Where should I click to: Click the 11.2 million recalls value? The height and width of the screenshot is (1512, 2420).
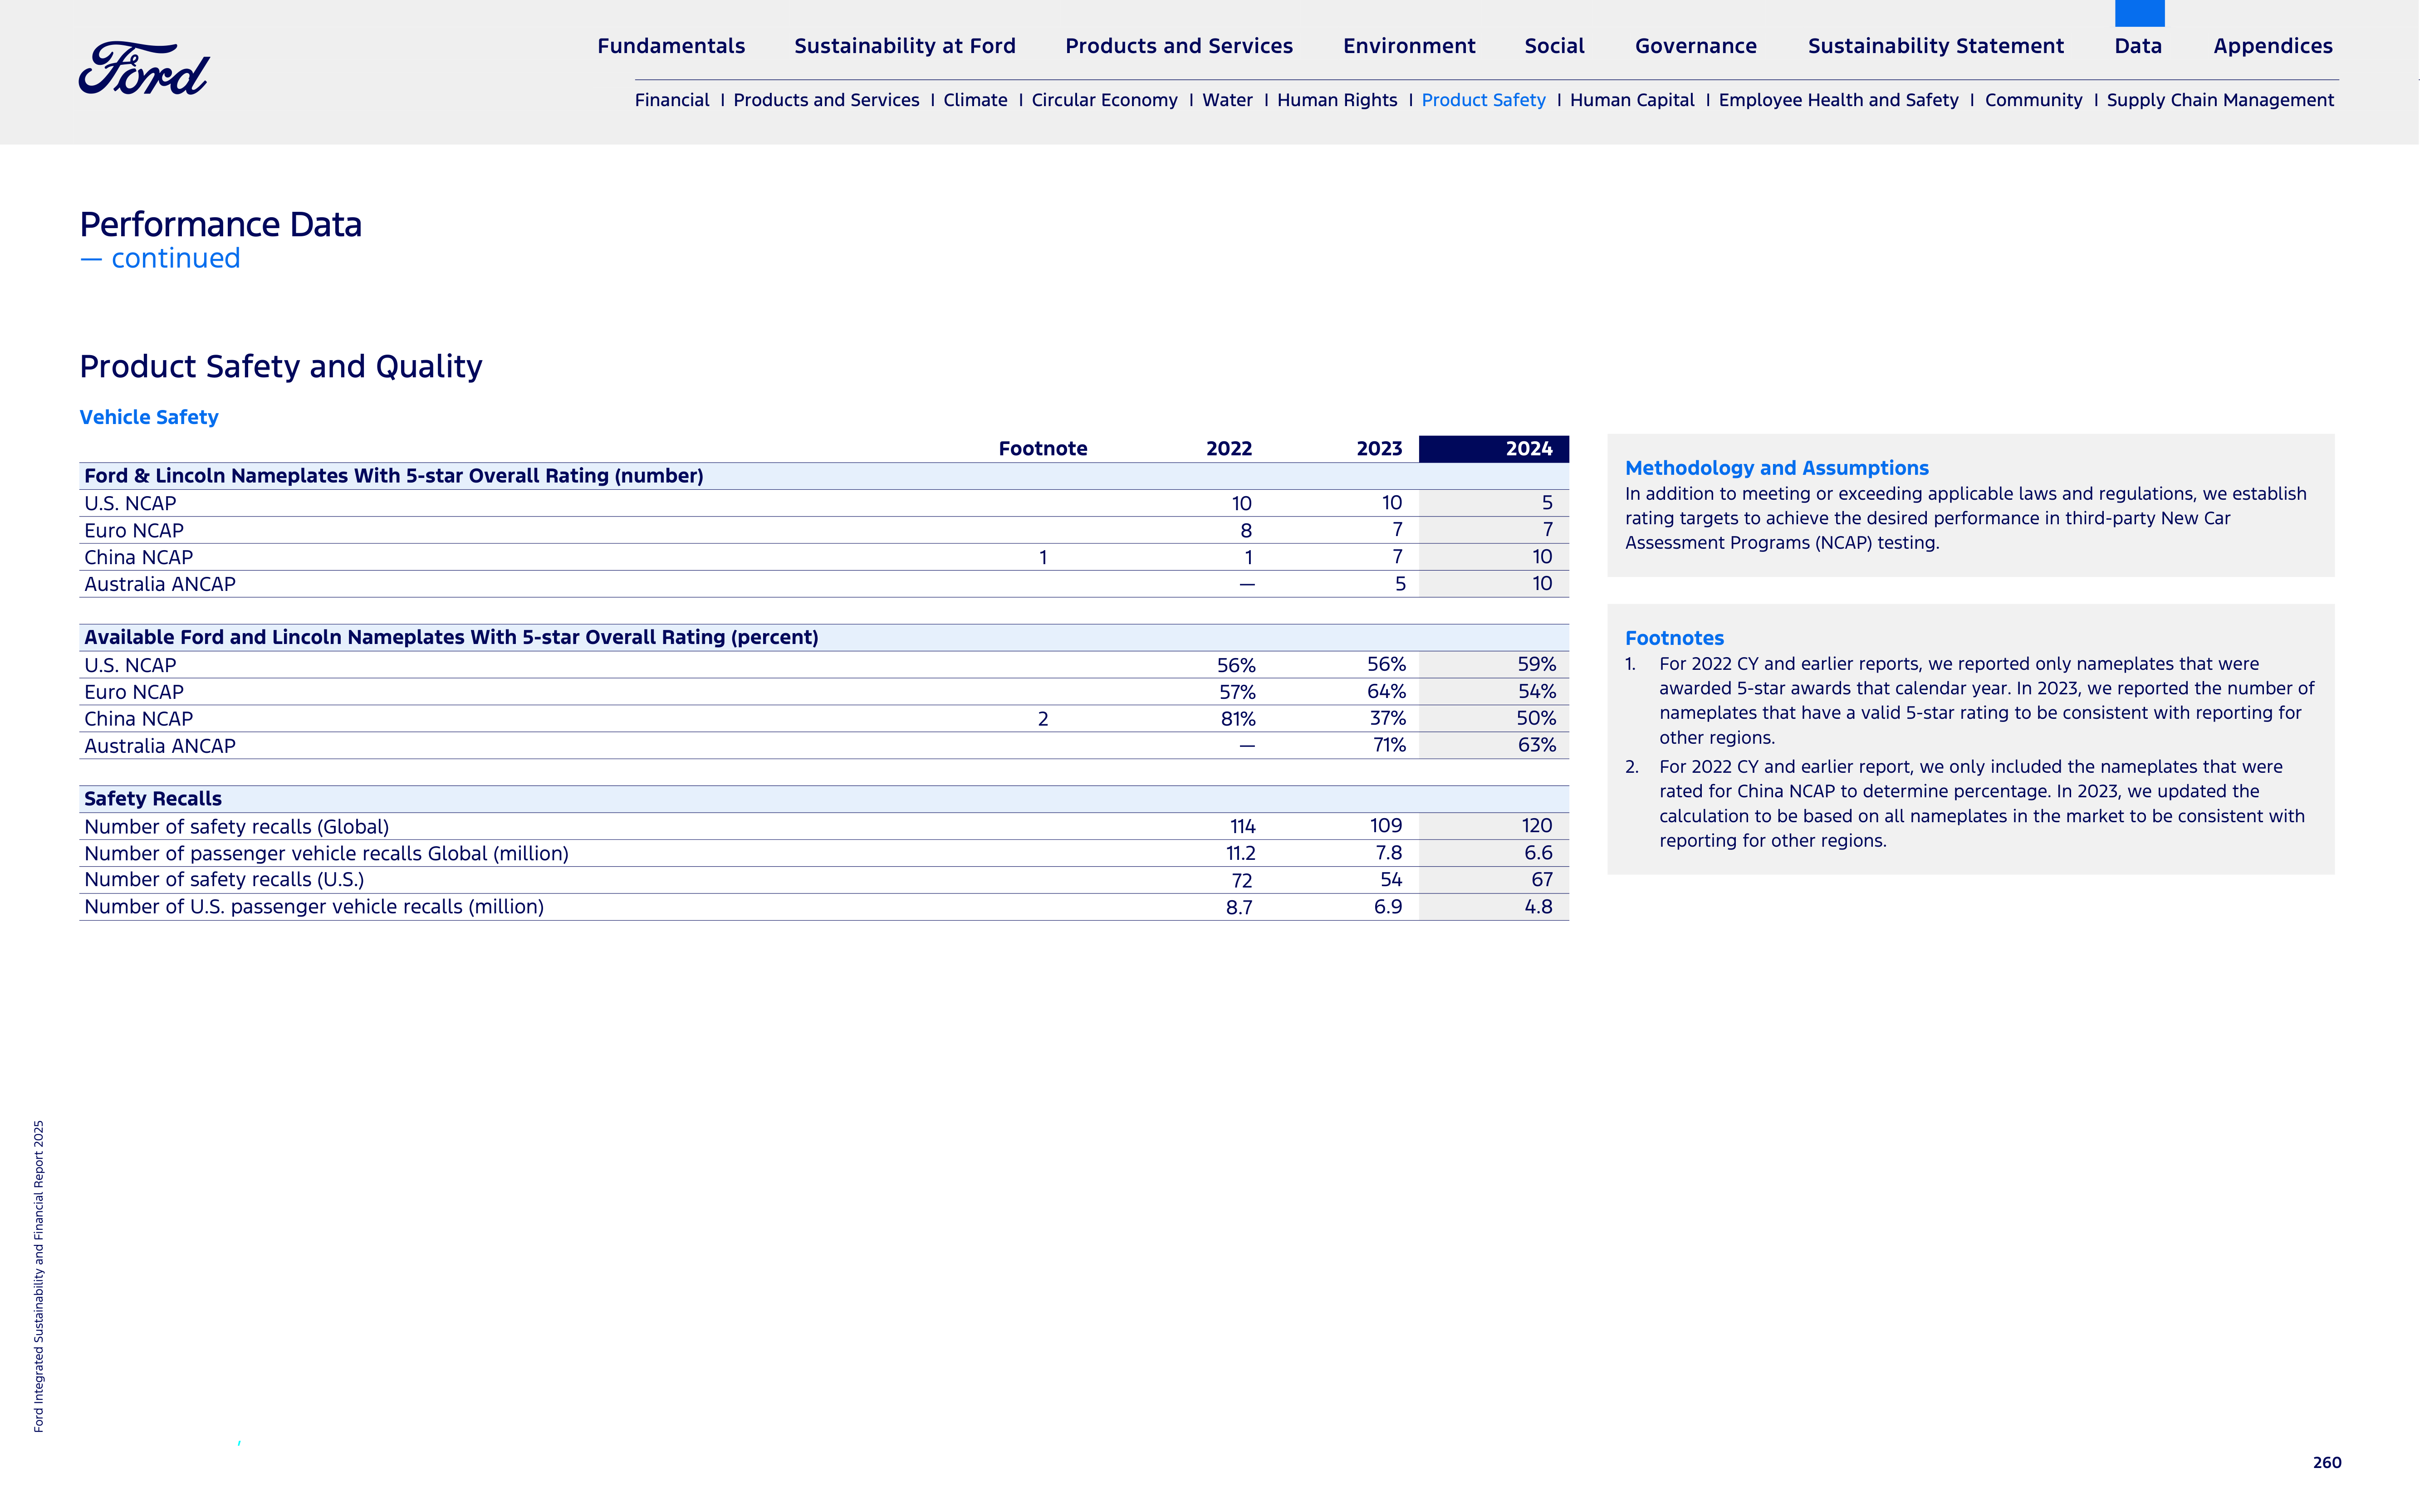coord(1240,854)
